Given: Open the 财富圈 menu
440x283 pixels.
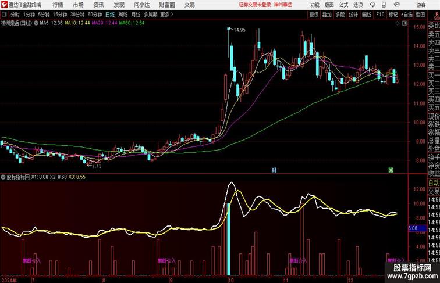Looking at the screenshot, I should point(166,5).
